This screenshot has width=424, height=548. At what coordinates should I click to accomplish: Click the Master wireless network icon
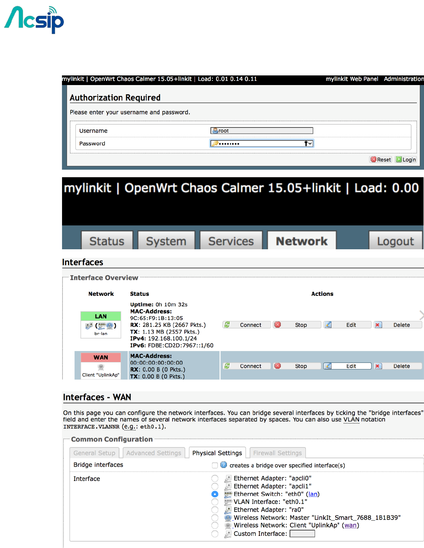click(x=228, y=518)
